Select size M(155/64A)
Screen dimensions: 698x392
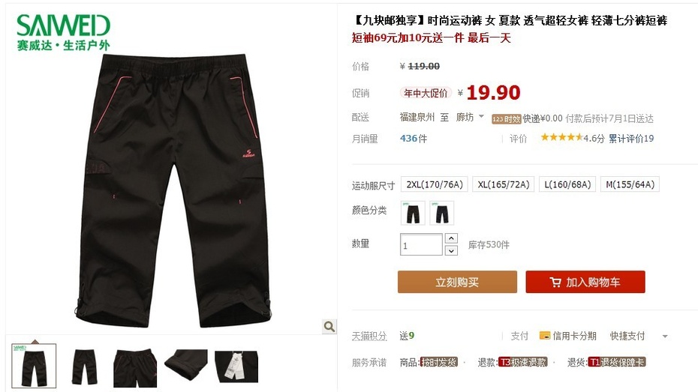click(630, 184)
